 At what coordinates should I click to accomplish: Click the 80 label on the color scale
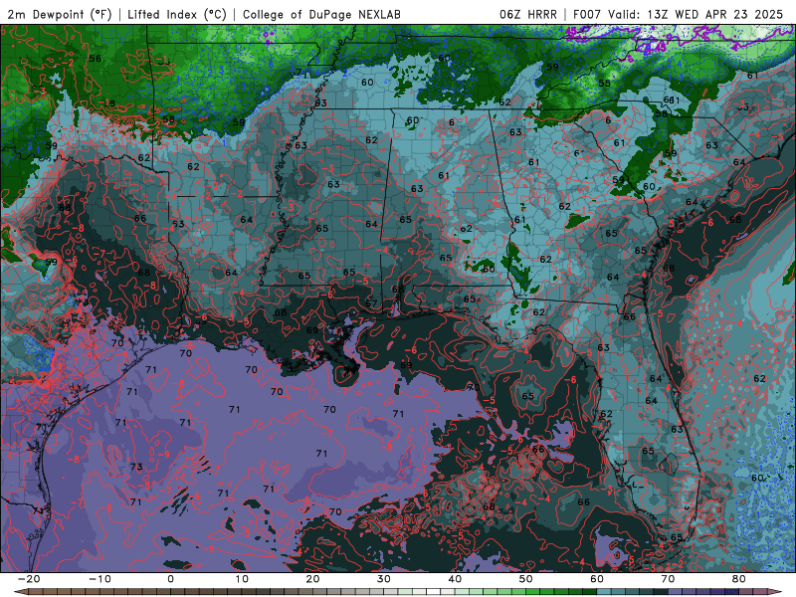739,579
